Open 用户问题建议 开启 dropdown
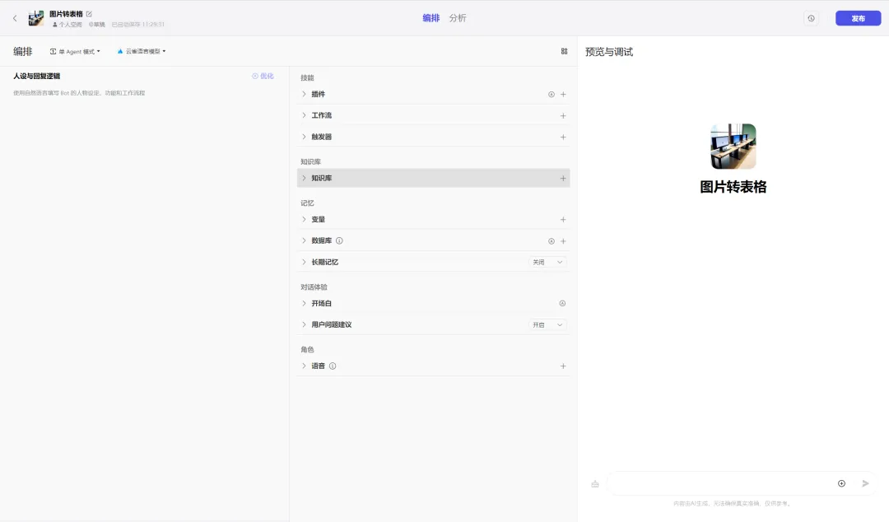Image resolution: width=889 pixels, height=522 pixels. (547, 325)
